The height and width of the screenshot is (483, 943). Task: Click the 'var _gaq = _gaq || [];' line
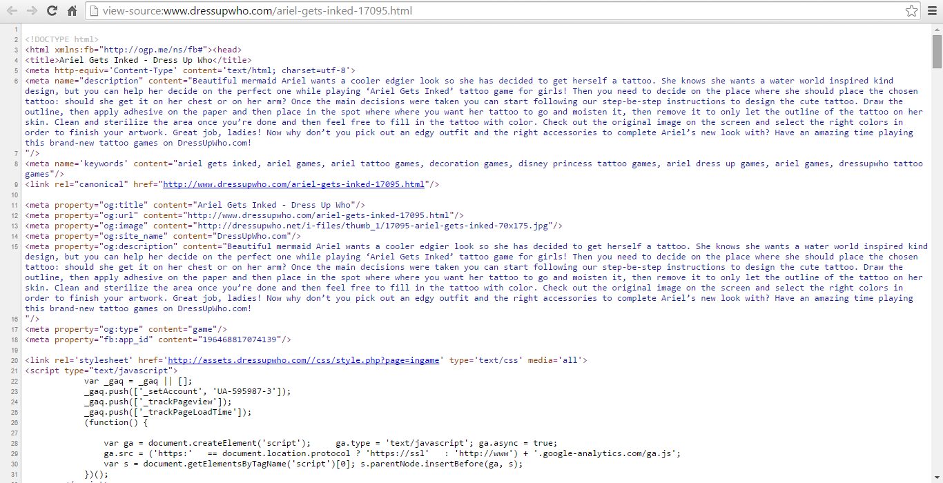coord(138,381)
